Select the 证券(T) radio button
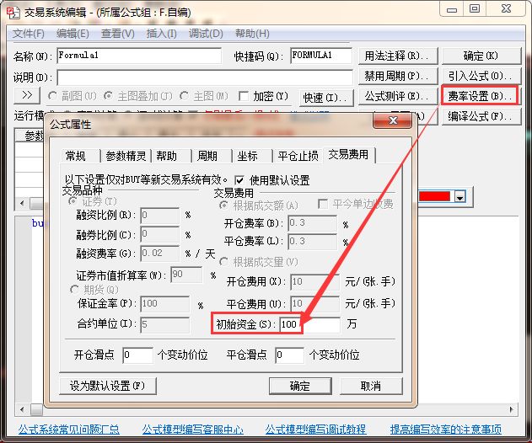The height and width of the screenshot is (443, 532). point(73,201)
